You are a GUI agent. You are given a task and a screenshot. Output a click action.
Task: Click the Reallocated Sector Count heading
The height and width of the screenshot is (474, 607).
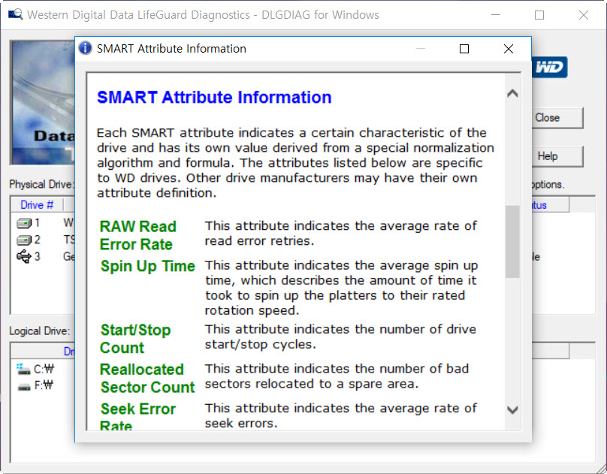147,378
